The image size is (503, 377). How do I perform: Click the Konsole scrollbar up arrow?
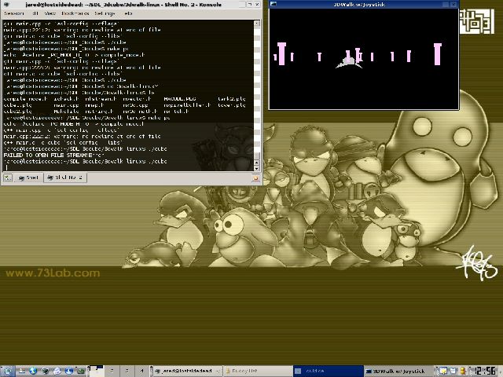point(257,24)
